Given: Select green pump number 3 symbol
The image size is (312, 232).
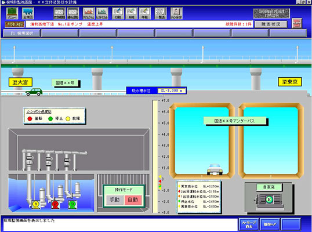Looking at the screenshot, I should pos(72,204).
